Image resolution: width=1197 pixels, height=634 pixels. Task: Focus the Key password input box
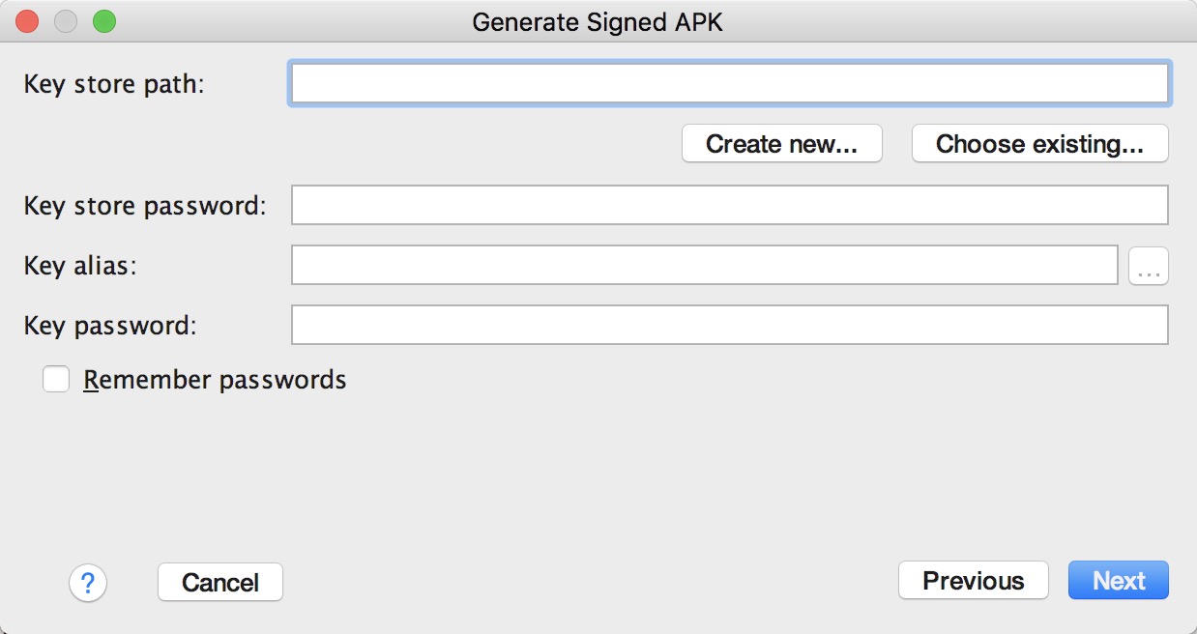[x=729, y=326]
